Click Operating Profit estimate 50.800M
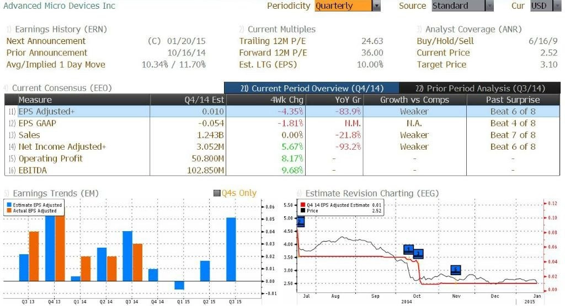Viewport: 565px width, 306px height. (x=207, y=159)
